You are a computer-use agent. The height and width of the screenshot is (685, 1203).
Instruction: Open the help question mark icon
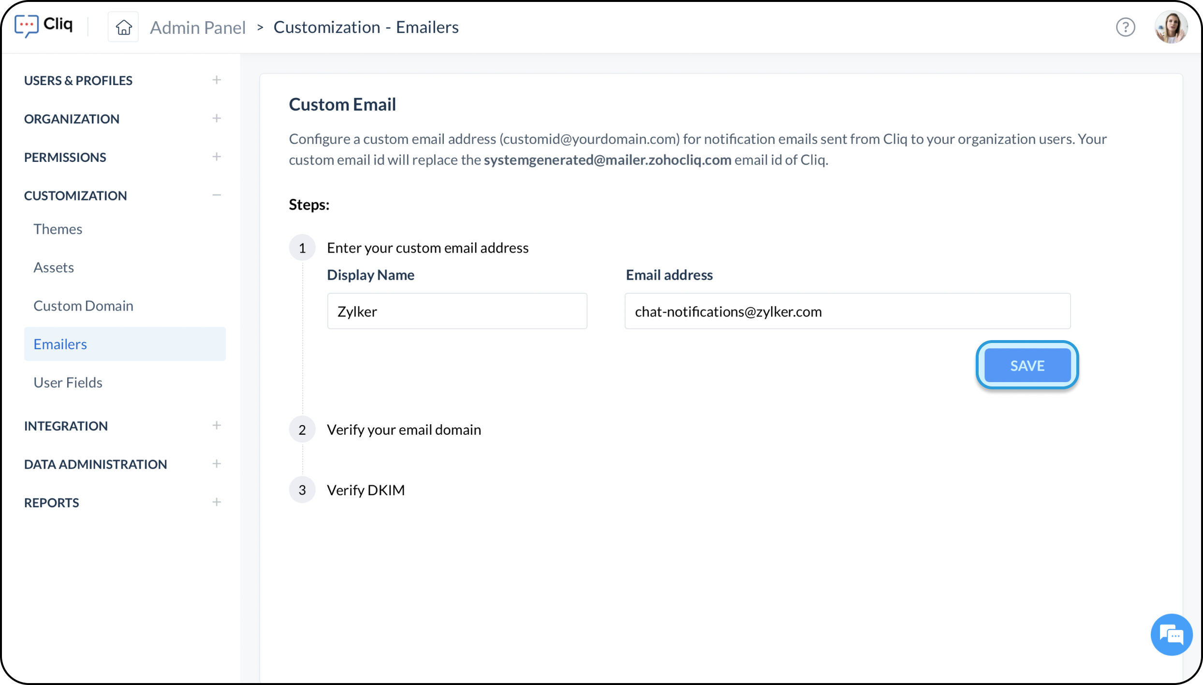click(x=1125, y=27)
